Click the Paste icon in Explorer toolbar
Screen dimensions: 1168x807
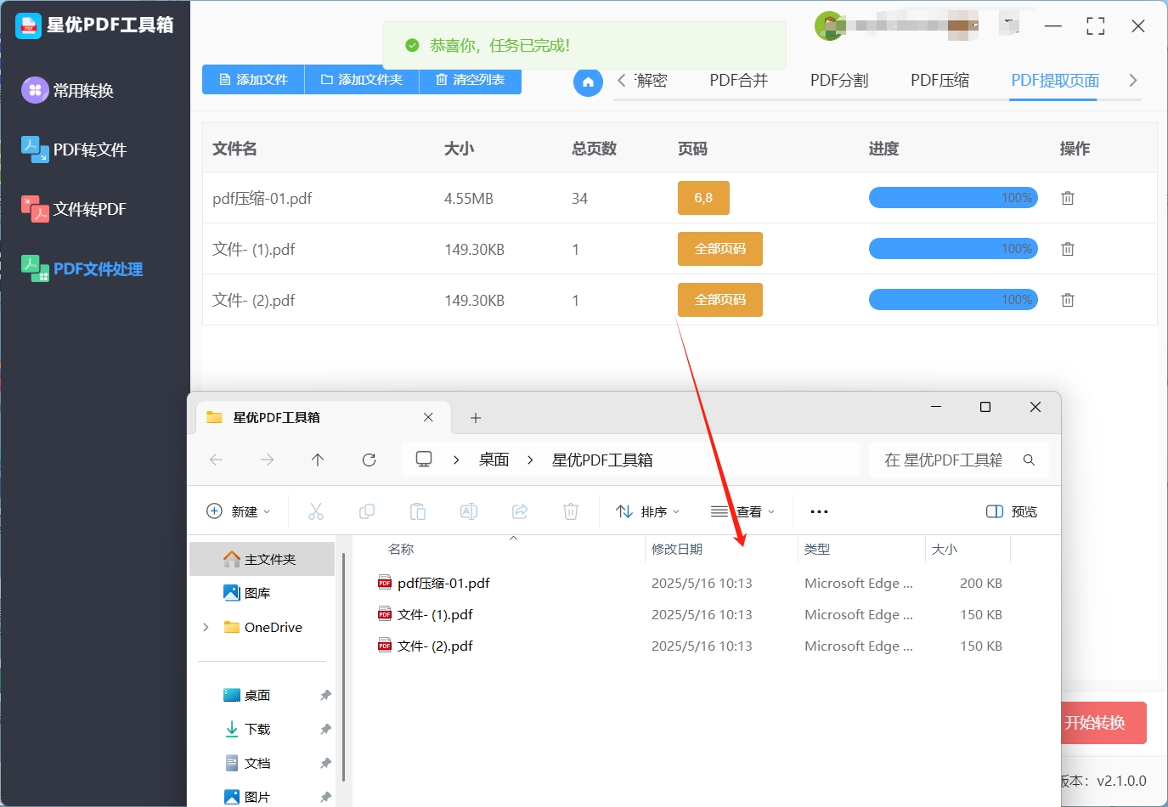coord(418,511)
